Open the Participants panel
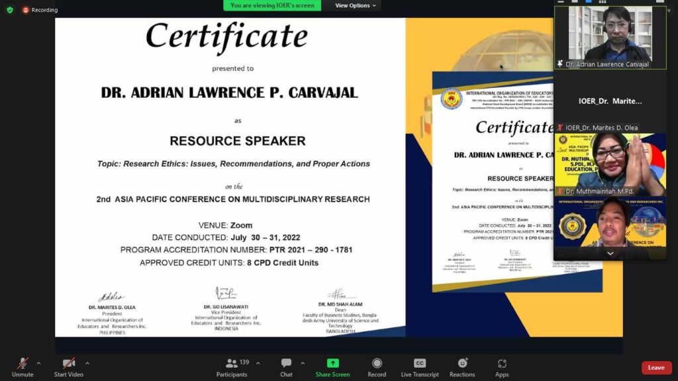Image resolution: width=678 pixels, height=381 pixels. pos(231,364)
